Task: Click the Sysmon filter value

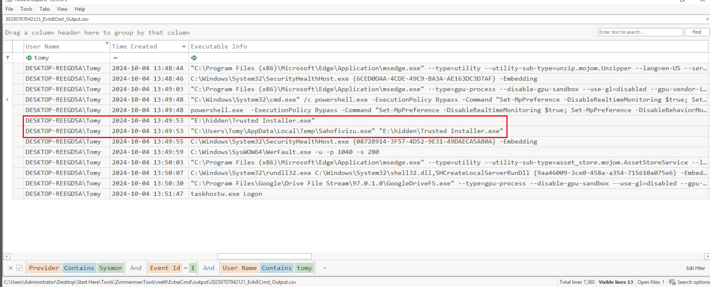Action: click(111, 268)
